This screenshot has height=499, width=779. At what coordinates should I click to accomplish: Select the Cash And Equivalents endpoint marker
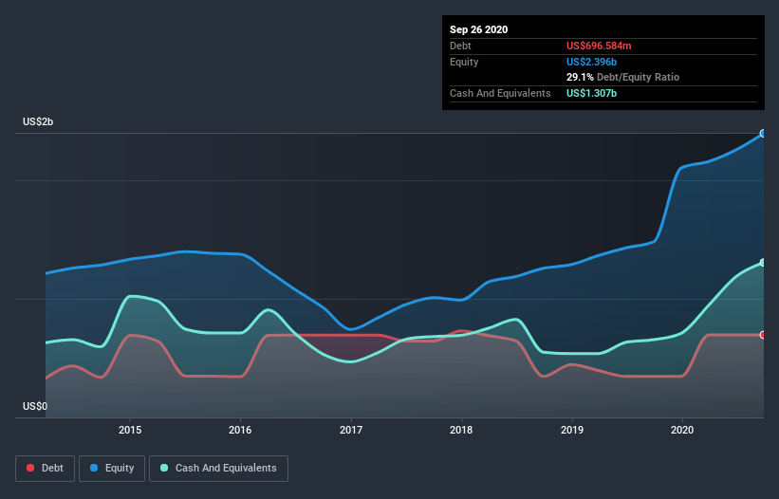pyautogui.click(x=763, y=263)
